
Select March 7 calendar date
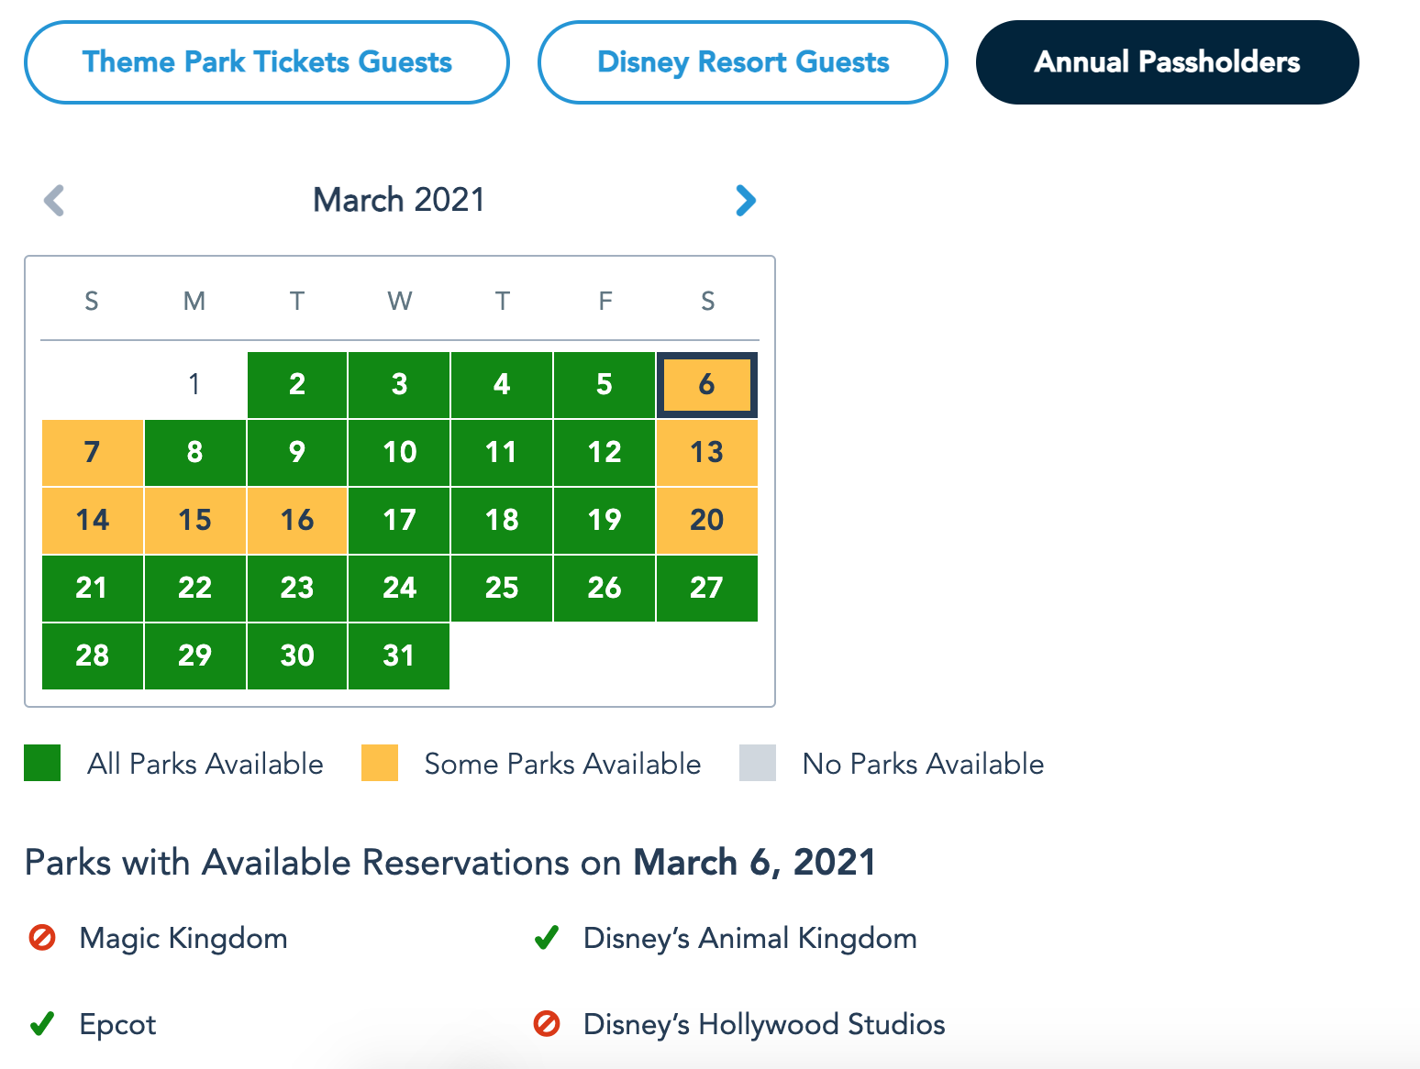pos(92,452)
